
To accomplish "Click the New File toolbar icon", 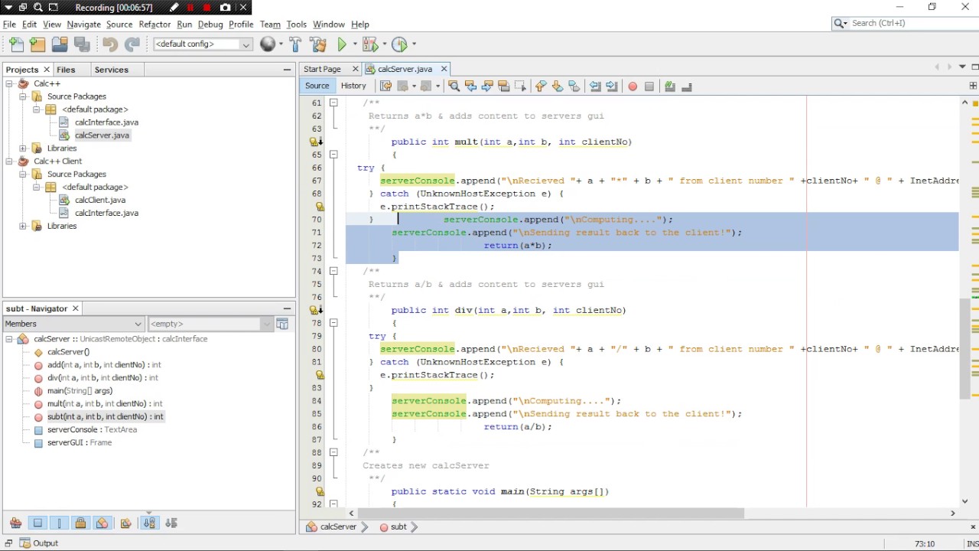I will coord(17,44).
